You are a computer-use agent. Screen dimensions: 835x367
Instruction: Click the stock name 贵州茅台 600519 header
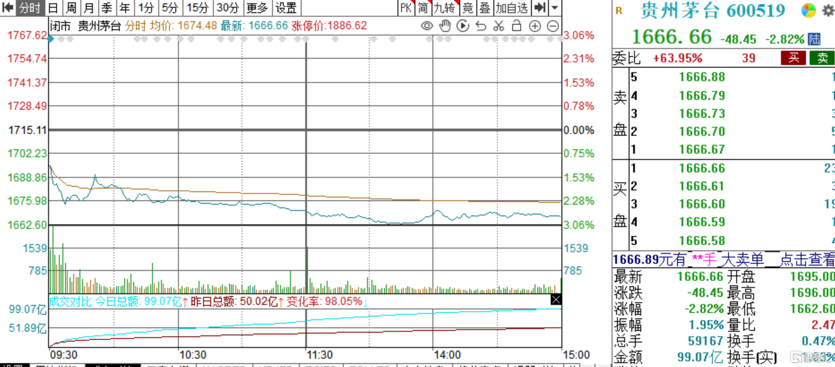[713, 10]
